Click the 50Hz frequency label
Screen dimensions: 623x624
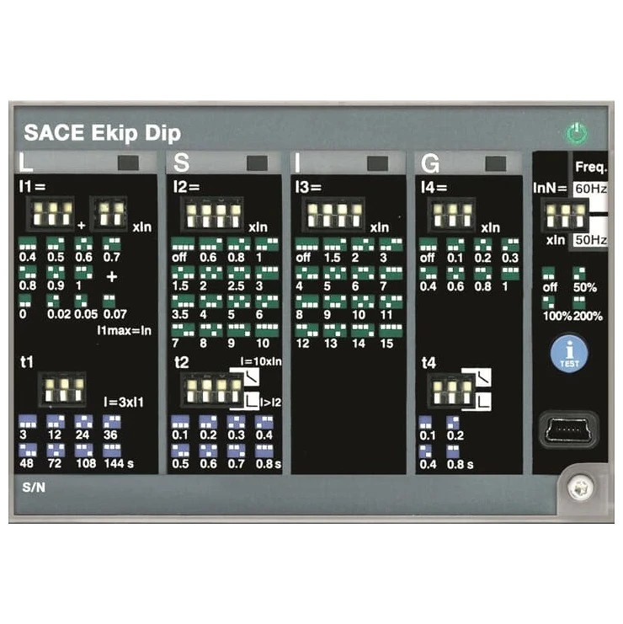point(591,240)
